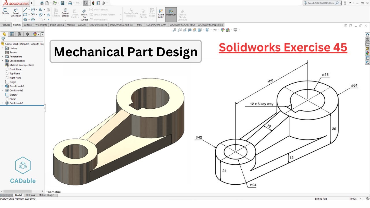This screenshot has height=208, width=370.
Task: Click the Rebuild traffic light icon
Action: pos(93,3)
